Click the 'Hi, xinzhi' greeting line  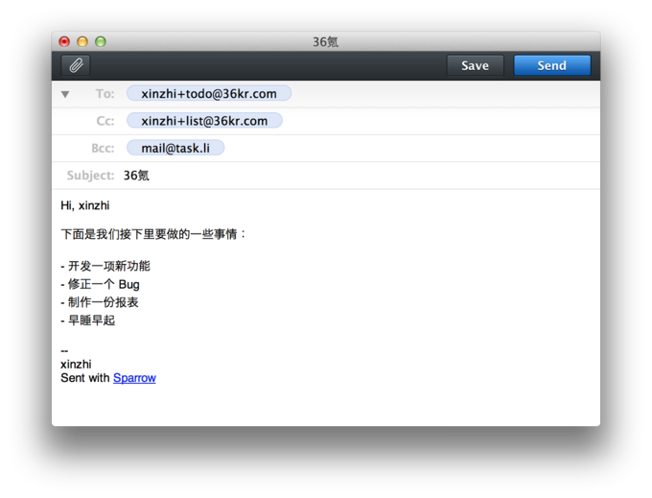click(x=84, y=205)
